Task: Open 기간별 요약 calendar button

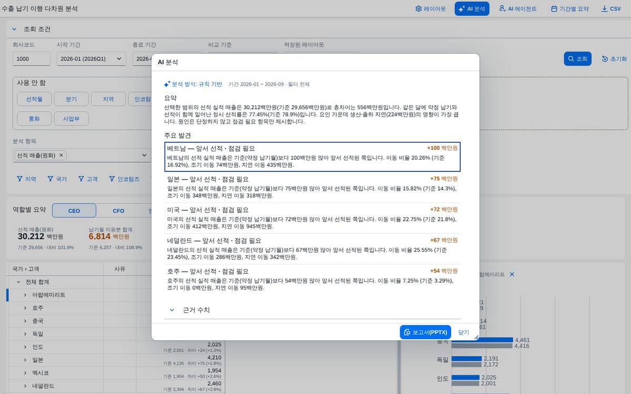Action: click(569, 9)
